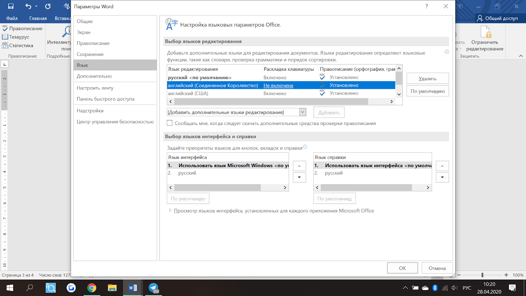Move interface language down with arrow button
Viewport: 526px width, 296px height.
click(x=299, y=177)
